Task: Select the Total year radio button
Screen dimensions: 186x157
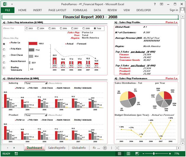Action: [95, 28]
